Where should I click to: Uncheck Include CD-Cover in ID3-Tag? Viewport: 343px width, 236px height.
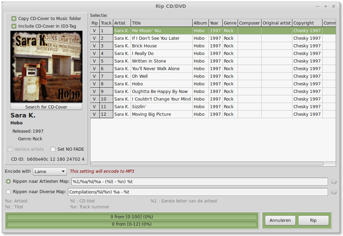click(x=14, y=26)
